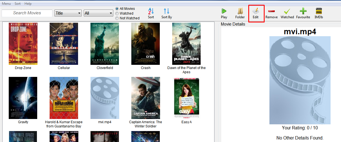
Task: Select the Harold & Kumar poster
Action: coord(64,98)
